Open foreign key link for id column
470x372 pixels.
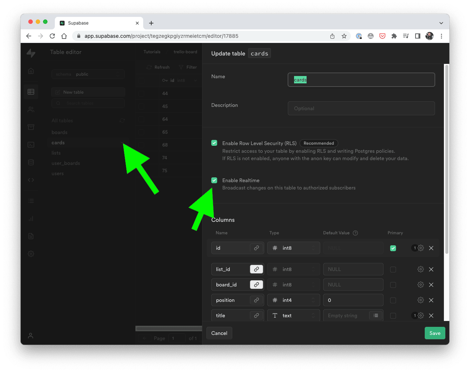point(257,248)
